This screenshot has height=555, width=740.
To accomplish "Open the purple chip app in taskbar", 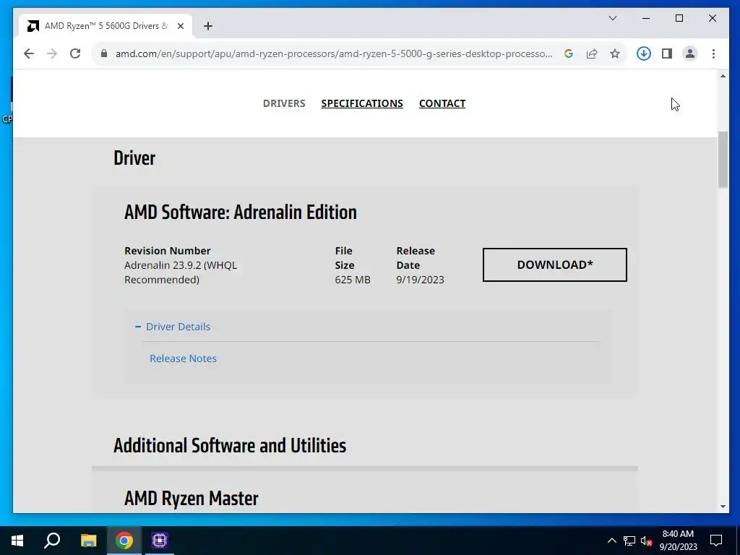I will coord(160,541).
